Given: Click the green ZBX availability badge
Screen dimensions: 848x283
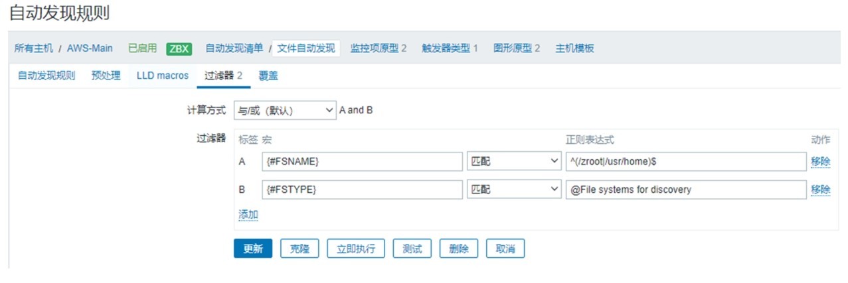Looking at the screenshot, I should tap(179, 48).
